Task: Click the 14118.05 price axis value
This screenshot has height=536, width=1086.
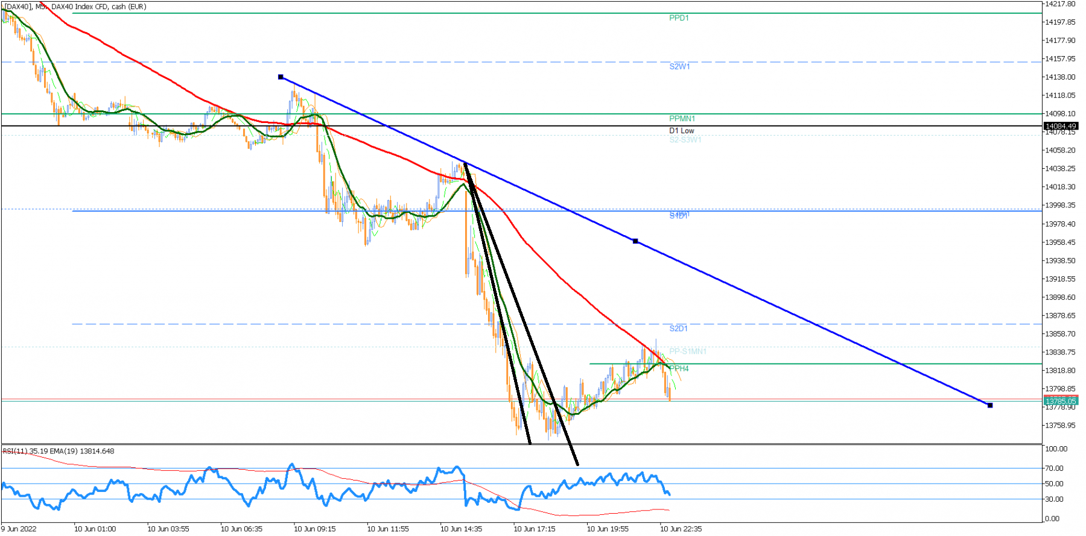Action: pyautogui.click(x=1060, y=95)
